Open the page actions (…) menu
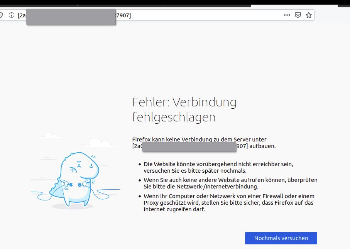350x249 pixels. (x=287, y=15)
